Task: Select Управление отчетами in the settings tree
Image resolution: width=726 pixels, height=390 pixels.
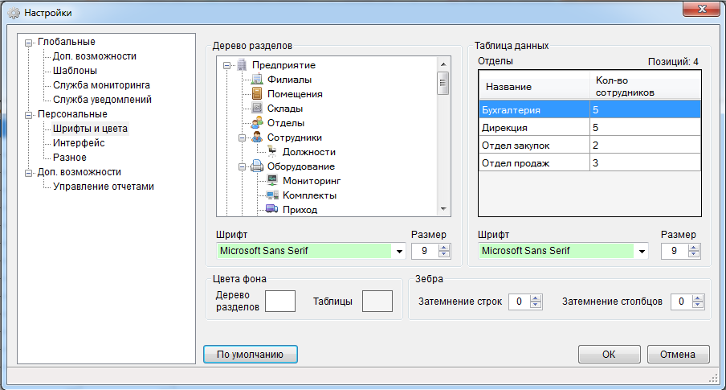Action: (104, 187)
